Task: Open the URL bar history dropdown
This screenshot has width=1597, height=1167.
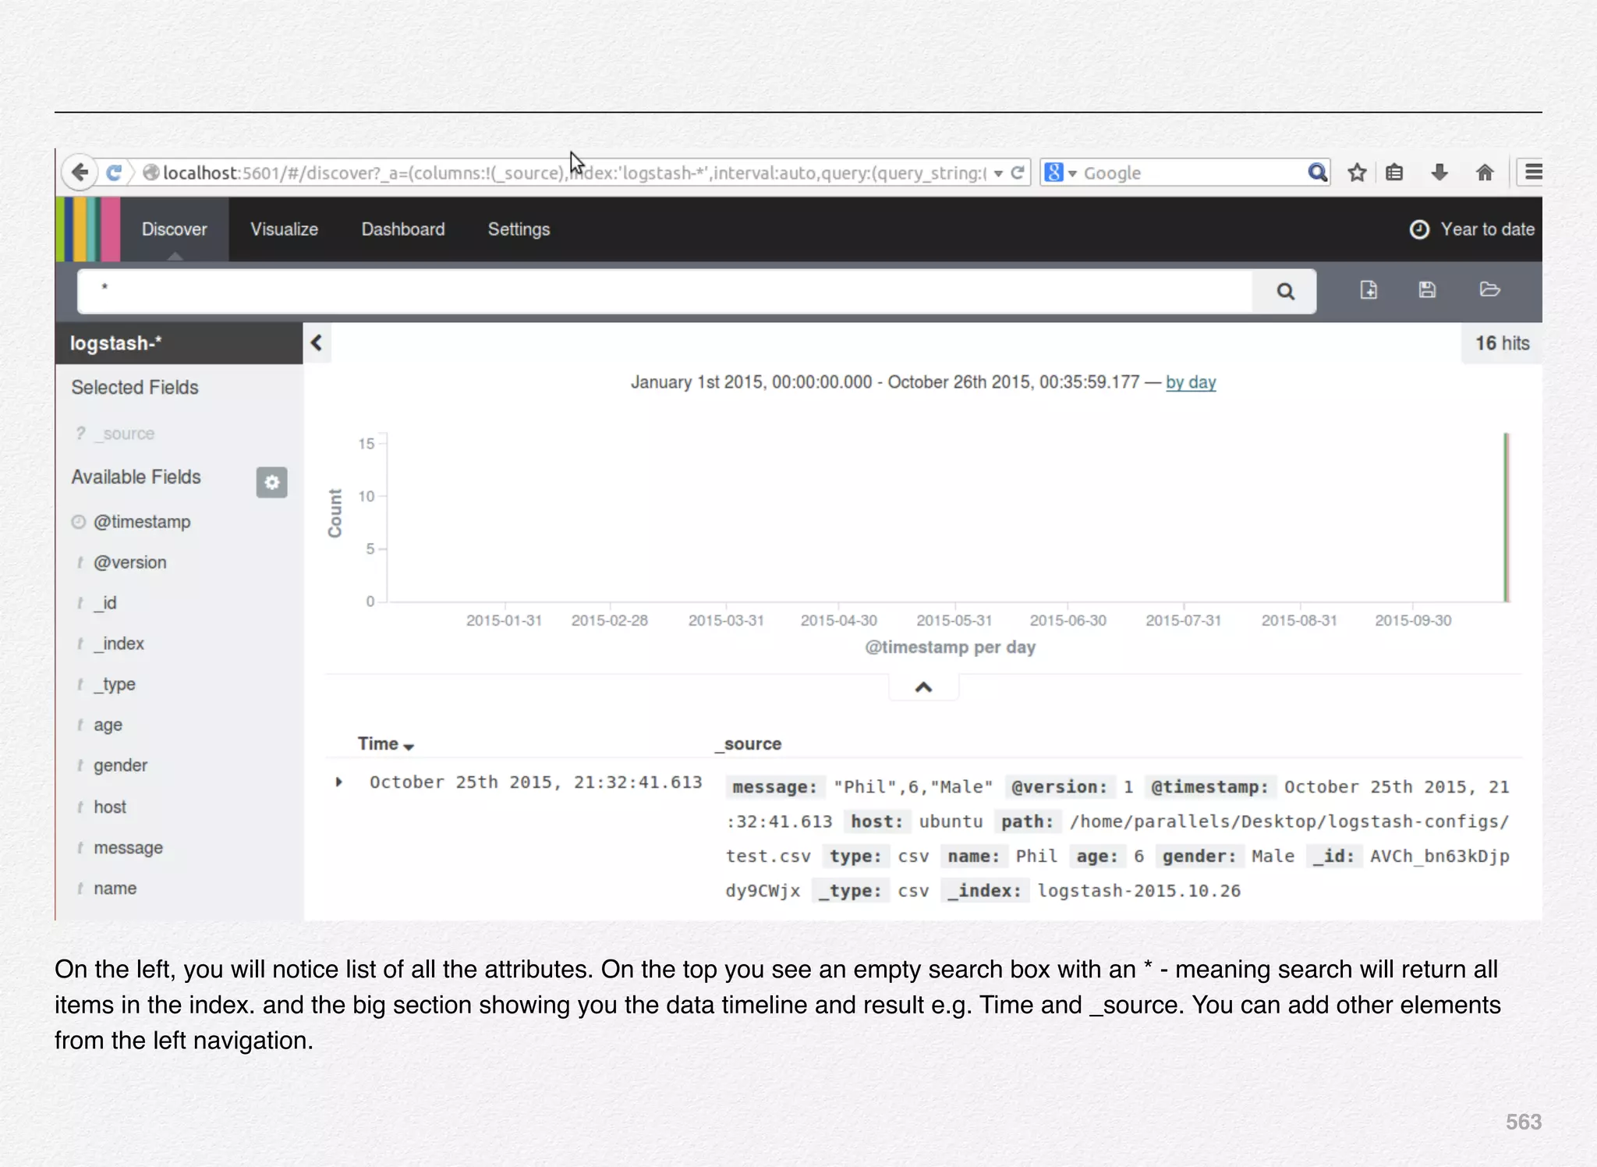Action: click(x=998, y=173)
